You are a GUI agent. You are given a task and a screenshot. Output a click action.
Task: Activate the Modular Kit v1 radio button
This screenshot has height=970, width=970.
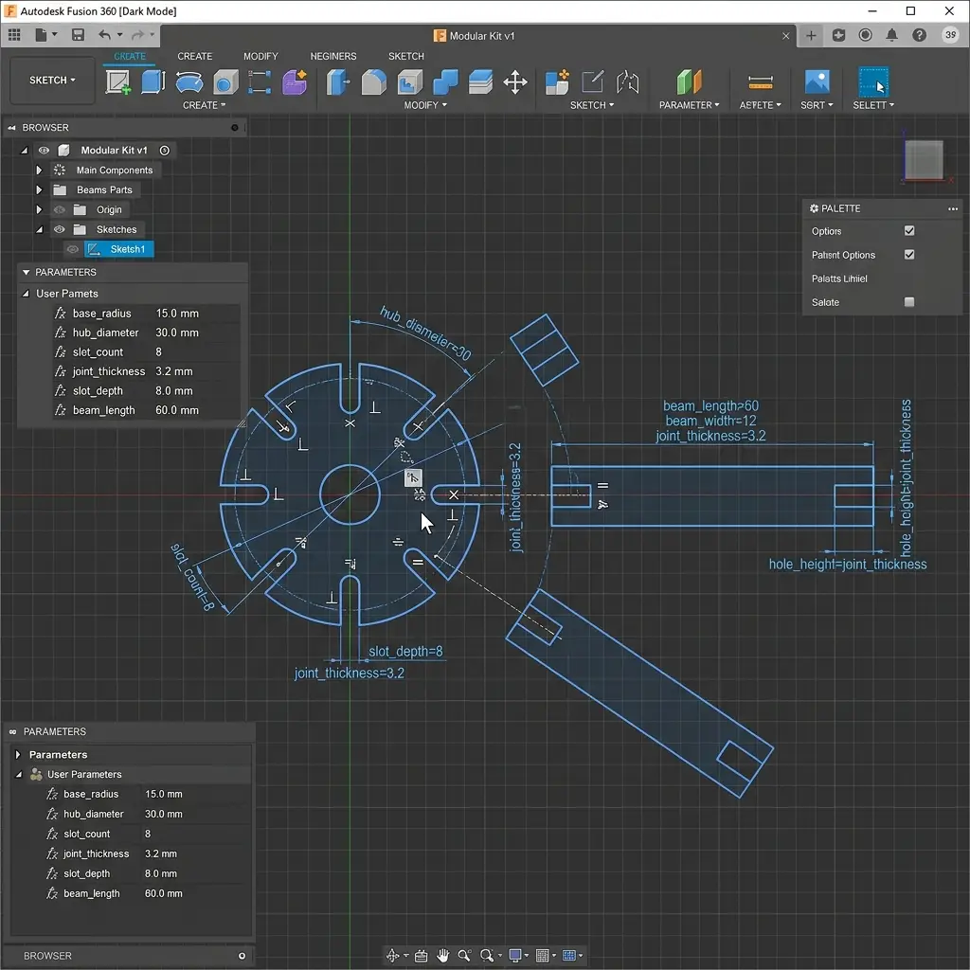click(x=165, y=150)
